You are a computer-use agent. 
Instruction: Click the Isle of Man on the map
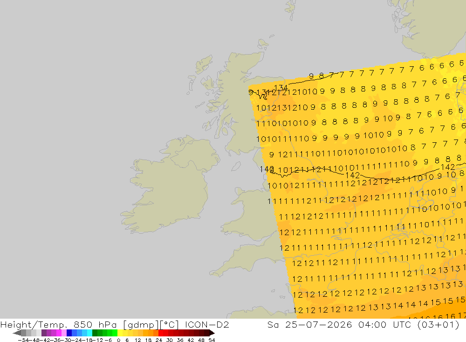[x=236, y=166]
